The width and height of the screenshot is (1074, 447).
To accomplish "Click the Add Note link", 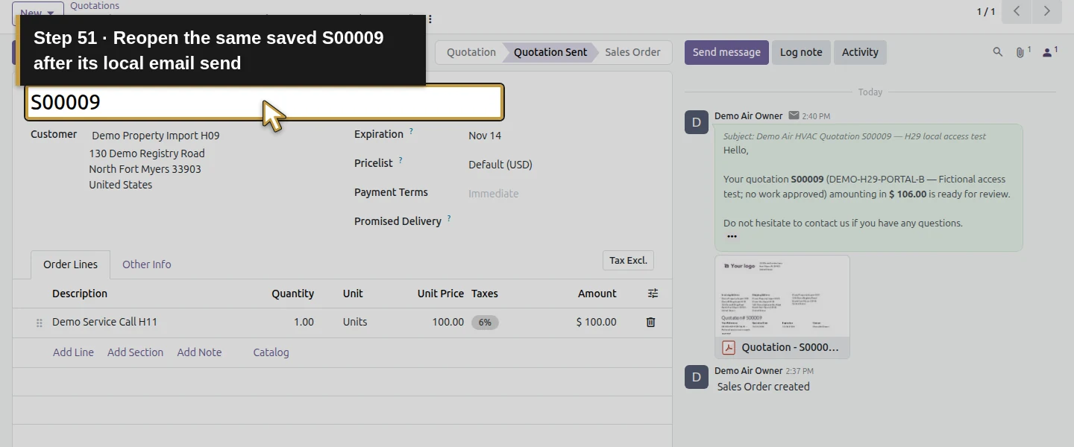I will pyautogui.click(x=199, y=352).
